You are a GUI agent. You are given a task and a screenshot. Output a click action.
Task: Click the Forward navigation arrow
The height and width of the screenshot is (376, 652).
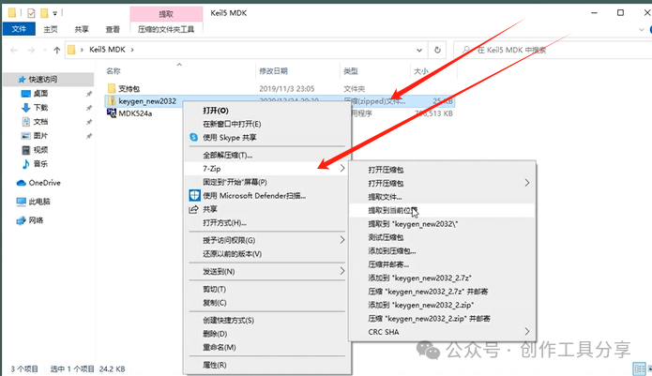pos(31,50)
